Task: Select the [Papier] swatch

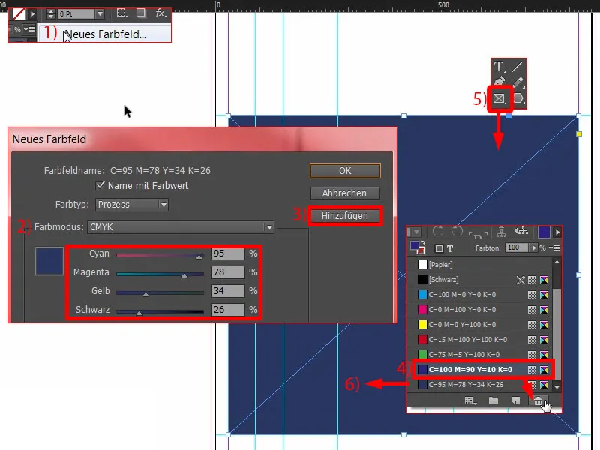Action: pyautogui.click(x=479, y=265)
